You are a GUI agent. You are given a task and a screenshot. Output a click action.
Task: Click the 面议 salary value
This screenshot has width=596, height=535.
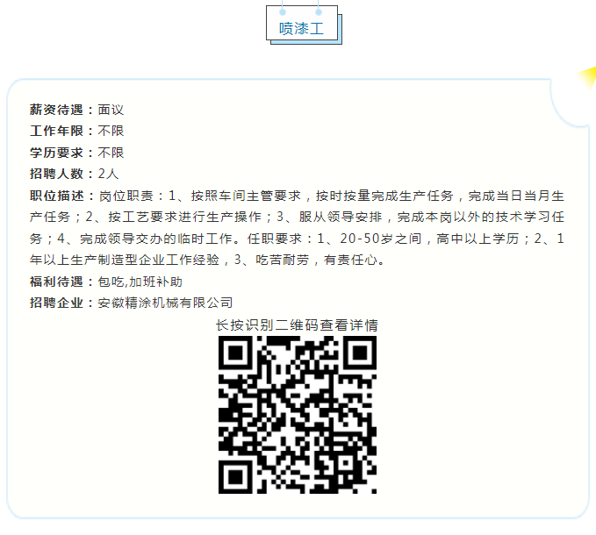click(111, 110)
